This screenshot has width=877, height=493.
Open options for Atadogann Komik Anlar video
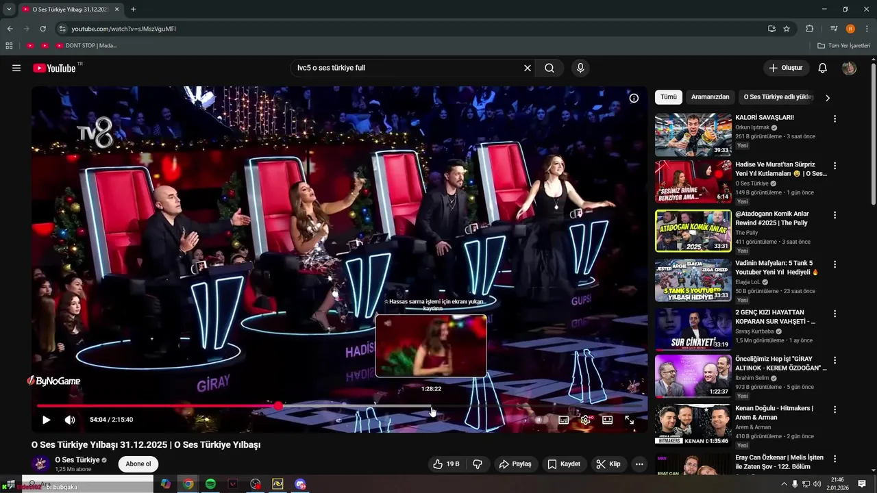coord(835,215)
